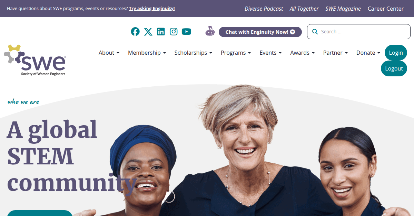Click the Enginuity robot mascot icon
The width and height of the screenshot is (414, 216).
[210, 31]
